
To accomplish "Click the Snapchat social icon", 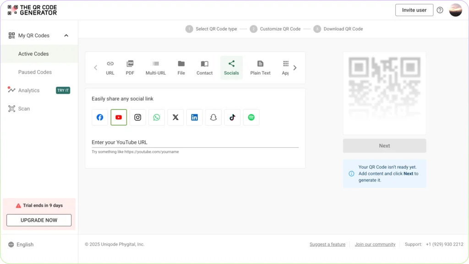I will (213, 117).
